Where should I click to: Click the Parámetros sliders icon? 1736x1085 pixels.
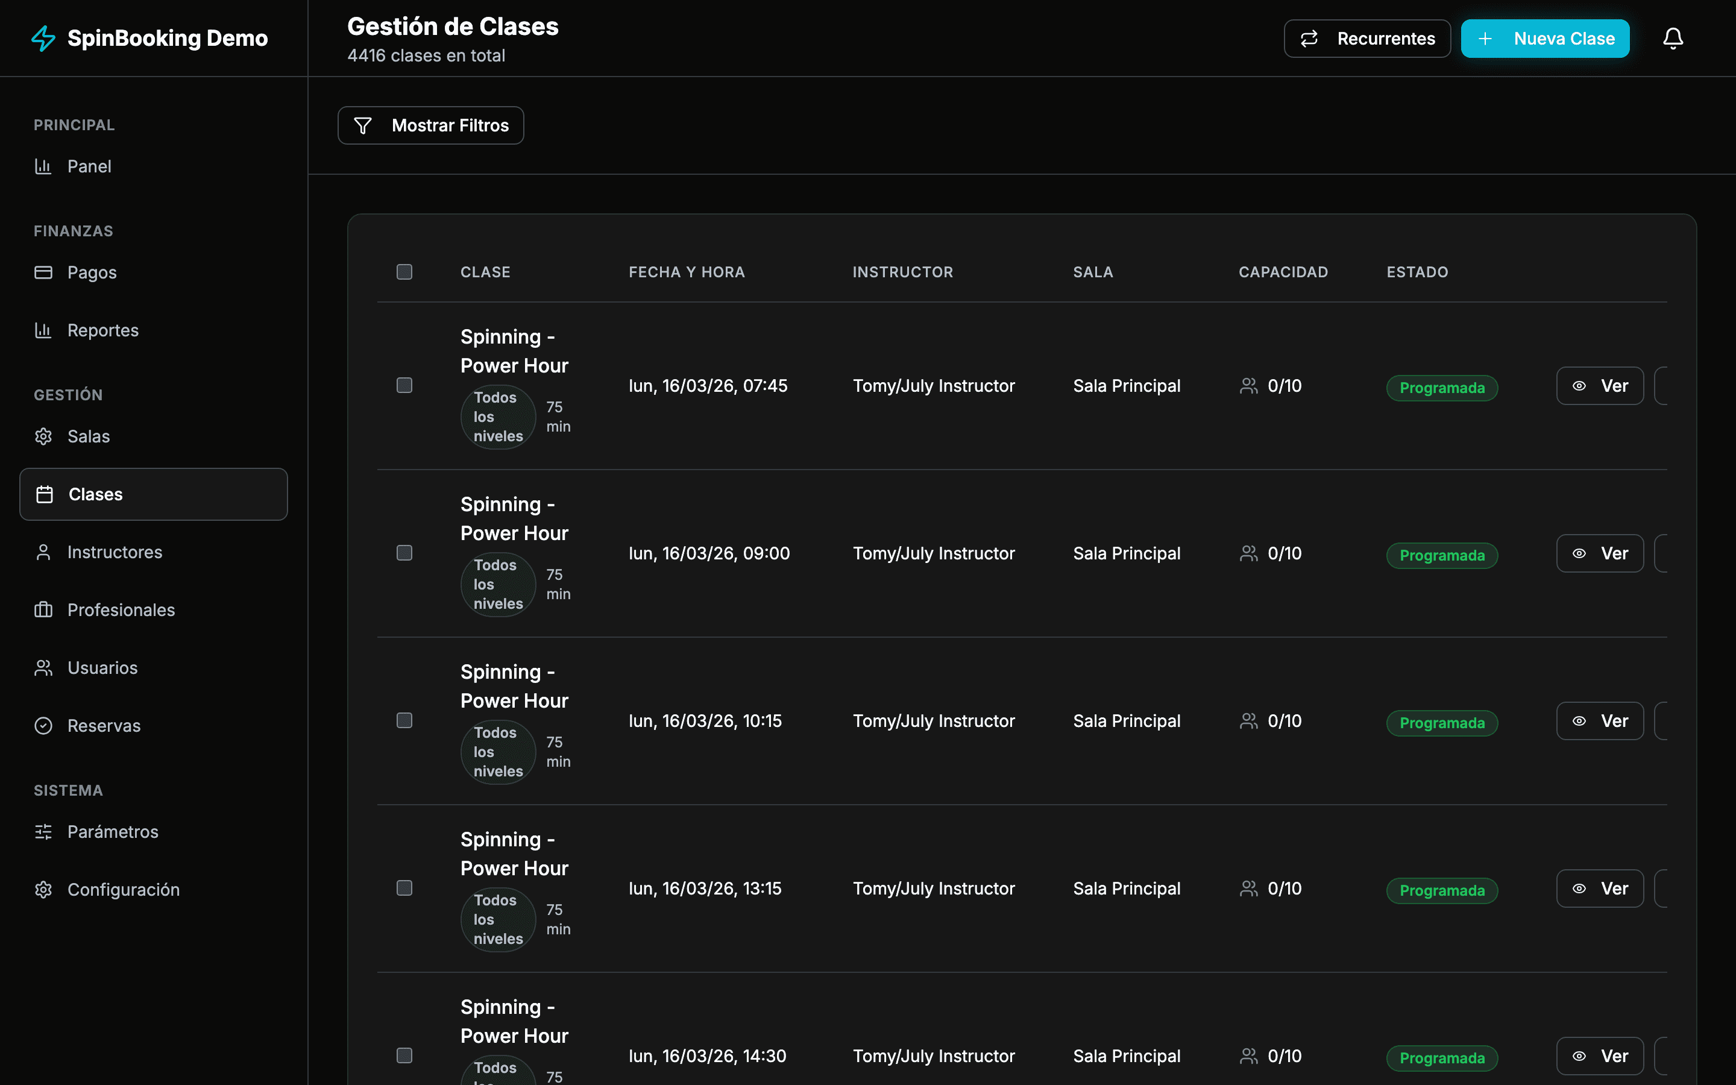click(x=43, y=832)
